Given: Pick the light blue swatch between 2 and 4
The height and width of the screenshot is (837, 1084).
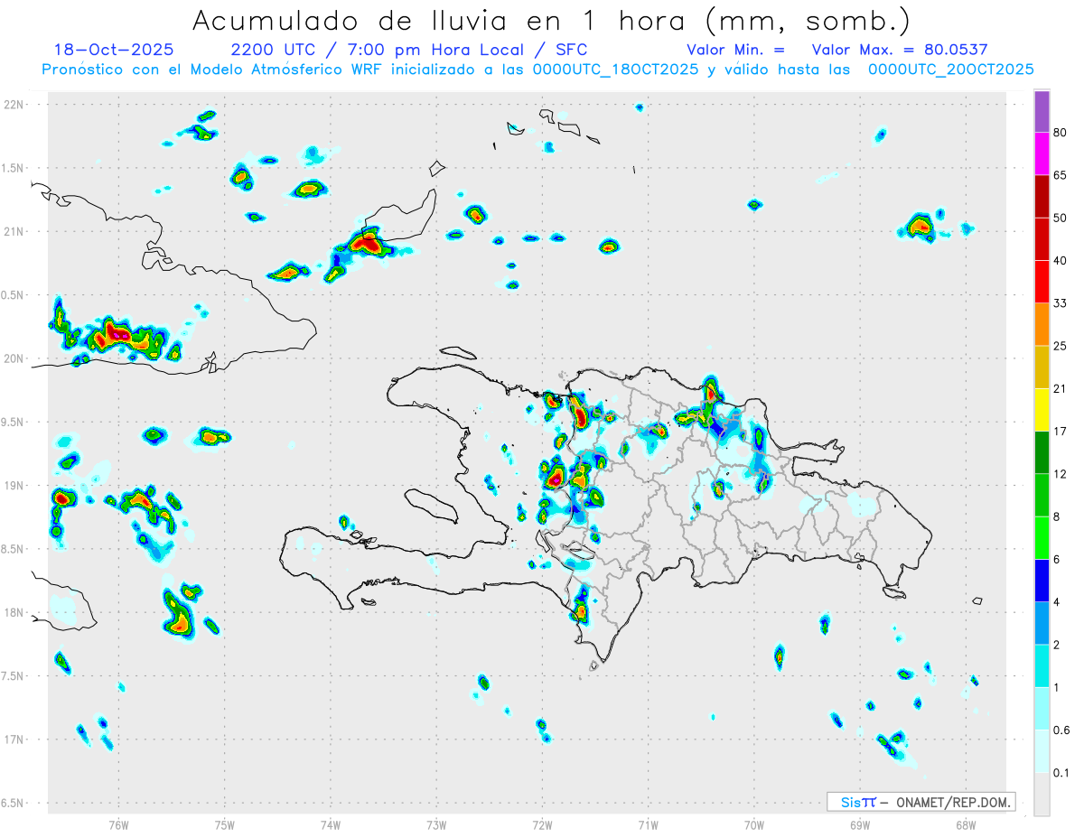Looking at the screenshot, I should [1042, 623].
